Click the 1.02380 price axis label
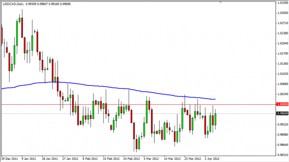Image resolution: width=289 pixels, height=162 pixels. pyautogui.click(x=283, y=33)
